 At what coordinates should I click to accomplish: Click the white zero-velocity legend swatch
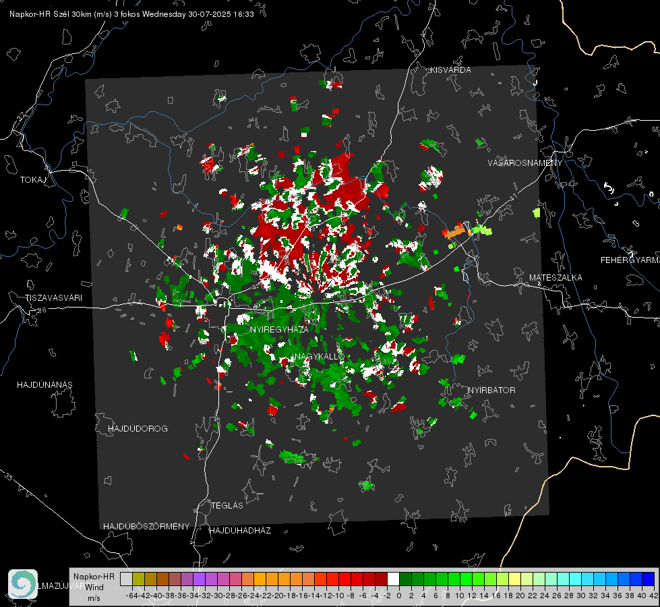tap(393, 579)
